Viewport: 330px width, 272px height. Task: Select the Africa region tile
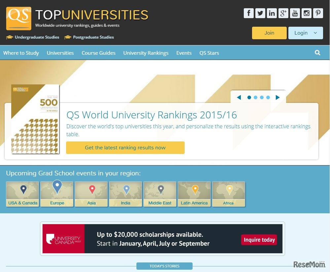pos(229,194)
